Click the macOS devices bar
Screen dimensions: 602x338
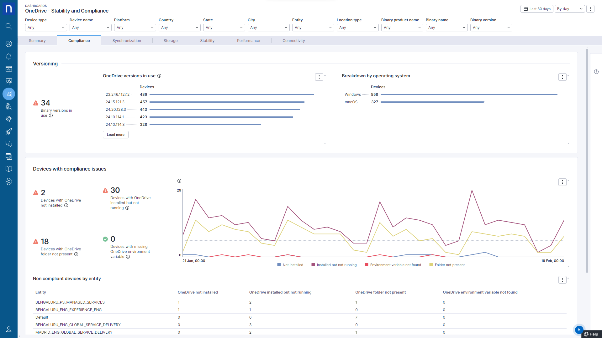432,102
